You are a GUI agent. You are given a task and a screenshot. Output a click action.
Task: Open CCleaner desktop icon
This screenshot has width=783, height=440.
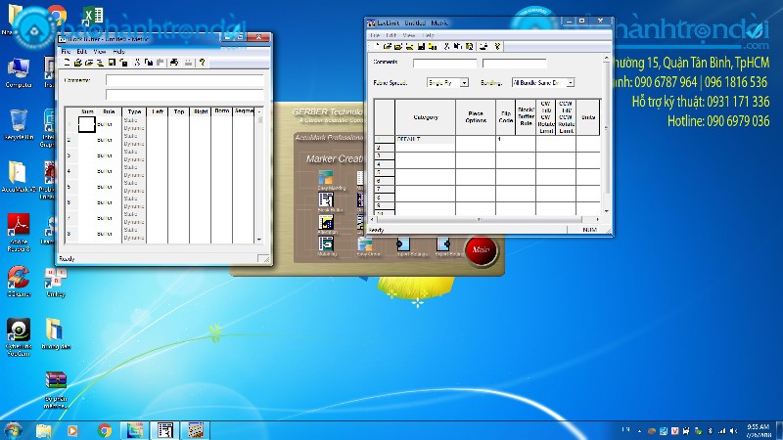click(x=19, y=281)
